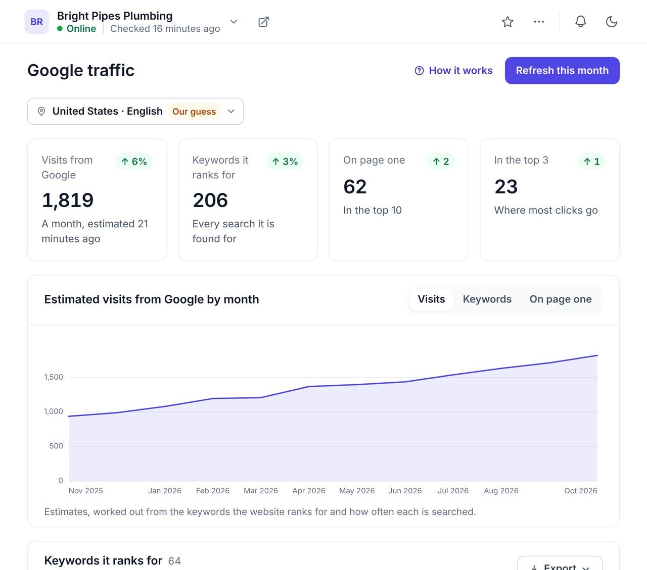Click the On page one +2 badge
The width and height of the screenshot is (647, 570).
pos(441,162)
